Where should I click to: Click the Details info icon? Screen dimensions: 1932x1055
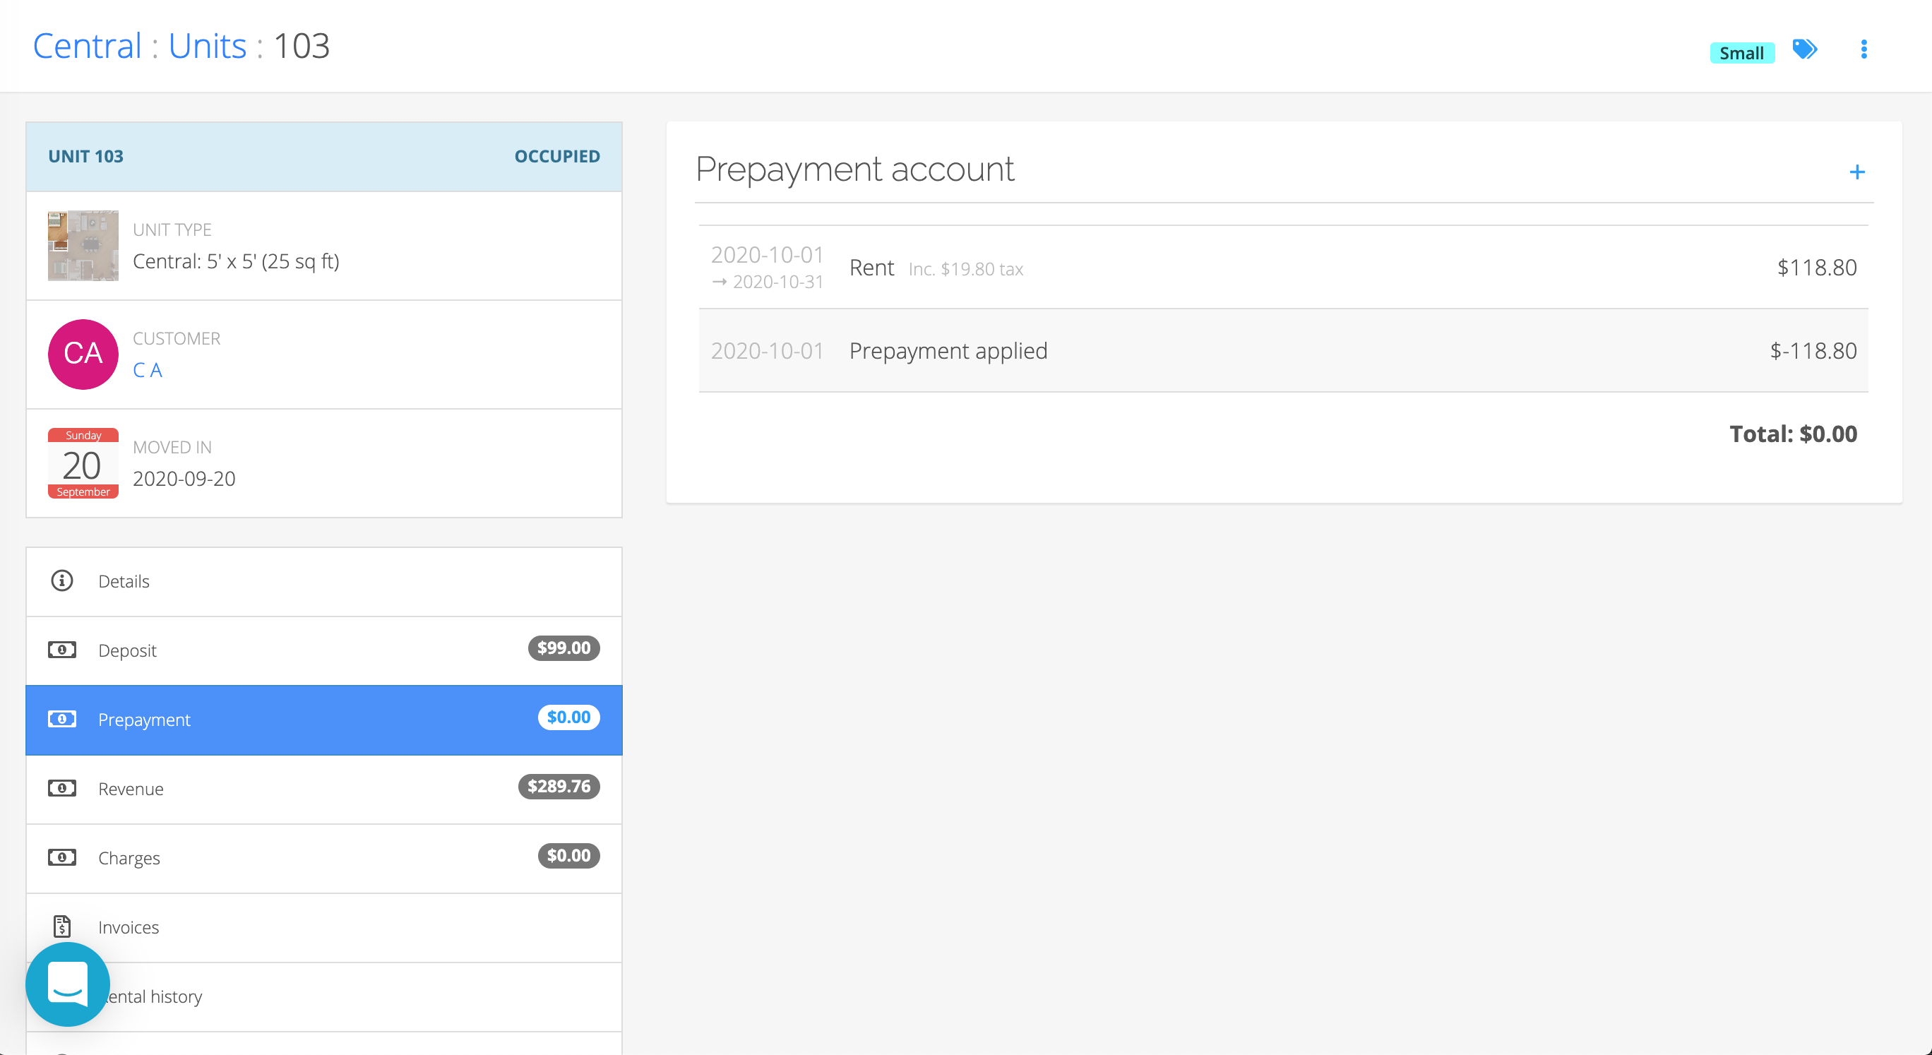click(x=61, y=580)
